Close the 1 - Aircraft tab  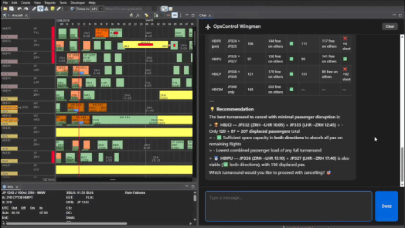coord(27,16)
